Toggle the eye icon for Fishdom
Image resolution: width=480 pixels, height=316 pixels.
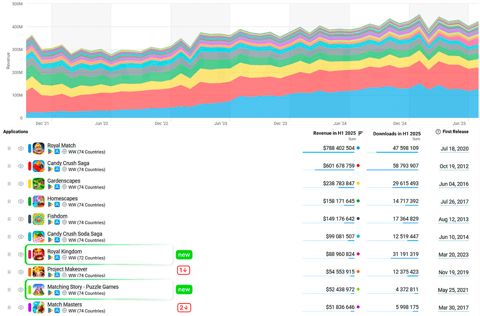(x=21, y=219)
